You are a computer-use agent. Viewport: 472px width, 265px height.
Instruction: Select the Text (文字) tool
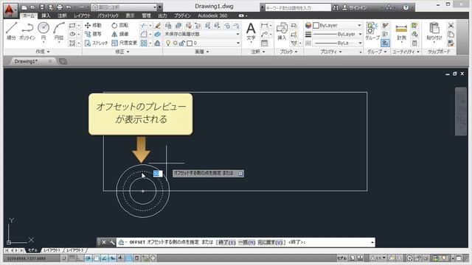pyautogui.click(x=251, y=32)
